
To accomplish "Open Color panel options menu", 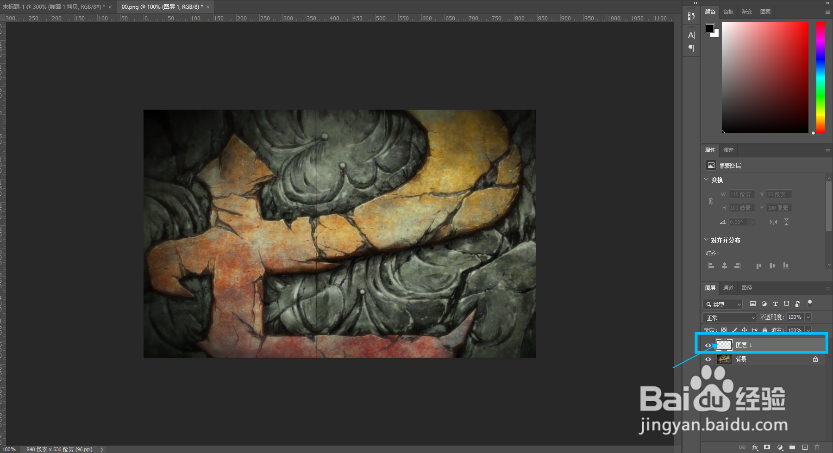I will pos(827,12).
